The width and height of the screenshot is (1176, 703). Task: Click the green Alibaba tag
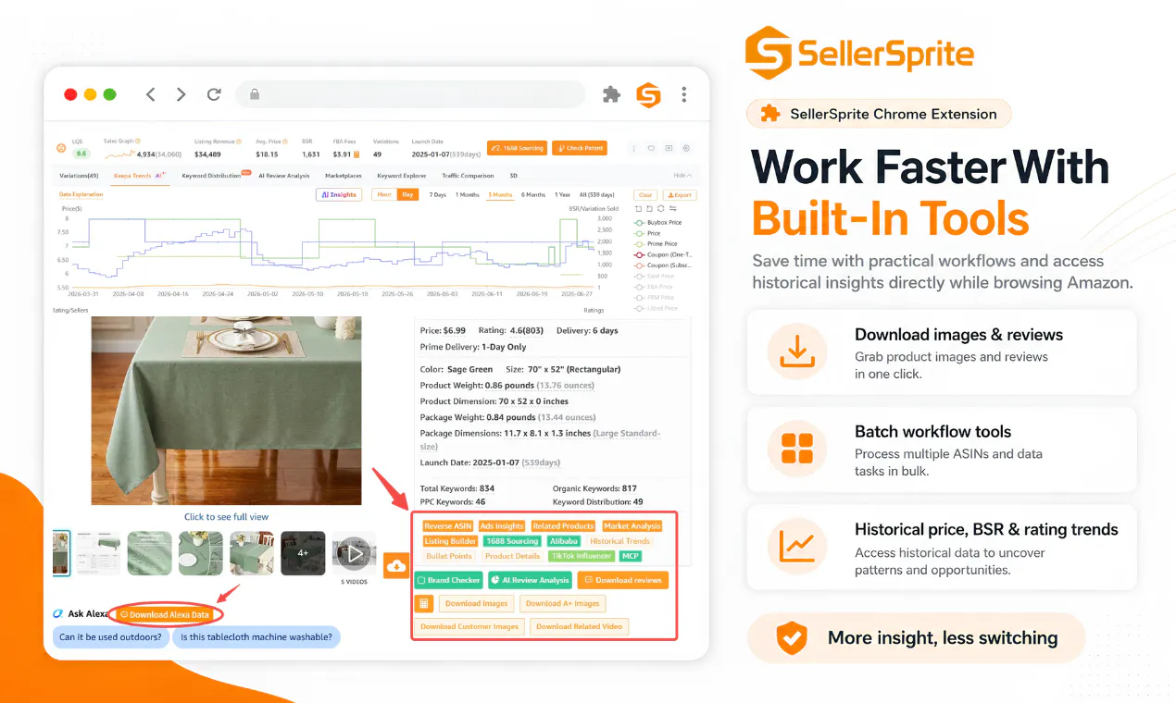pos(563,541)
